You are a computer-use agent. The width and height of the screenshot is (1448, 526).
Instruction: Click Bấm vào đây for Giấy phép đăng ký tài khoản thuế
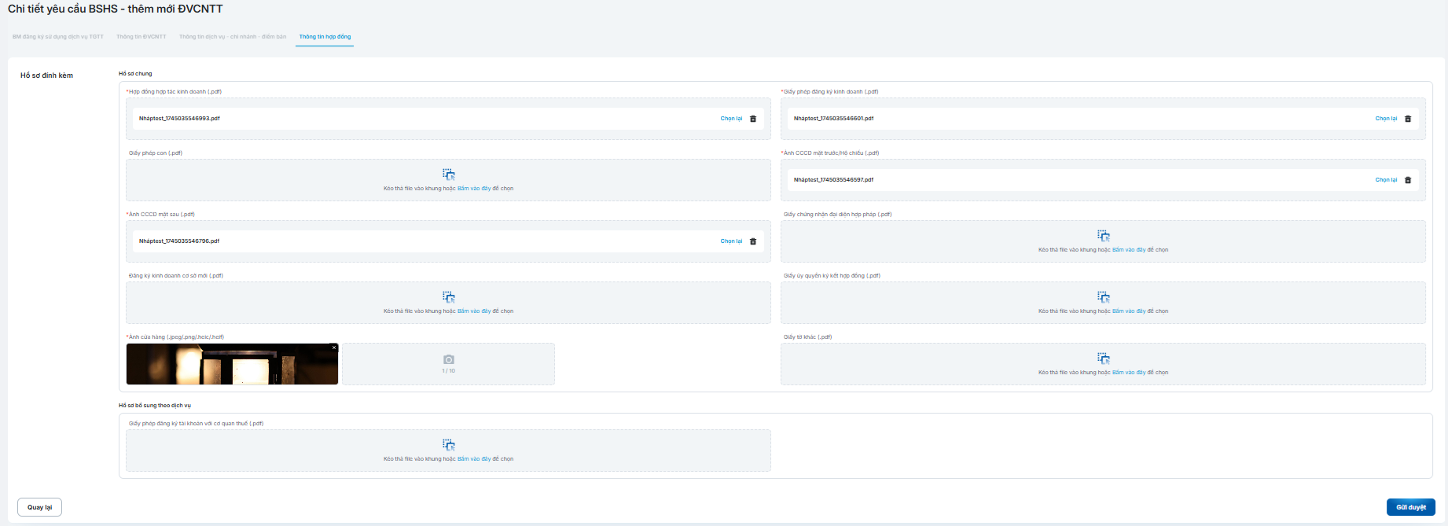click(474, 459)
